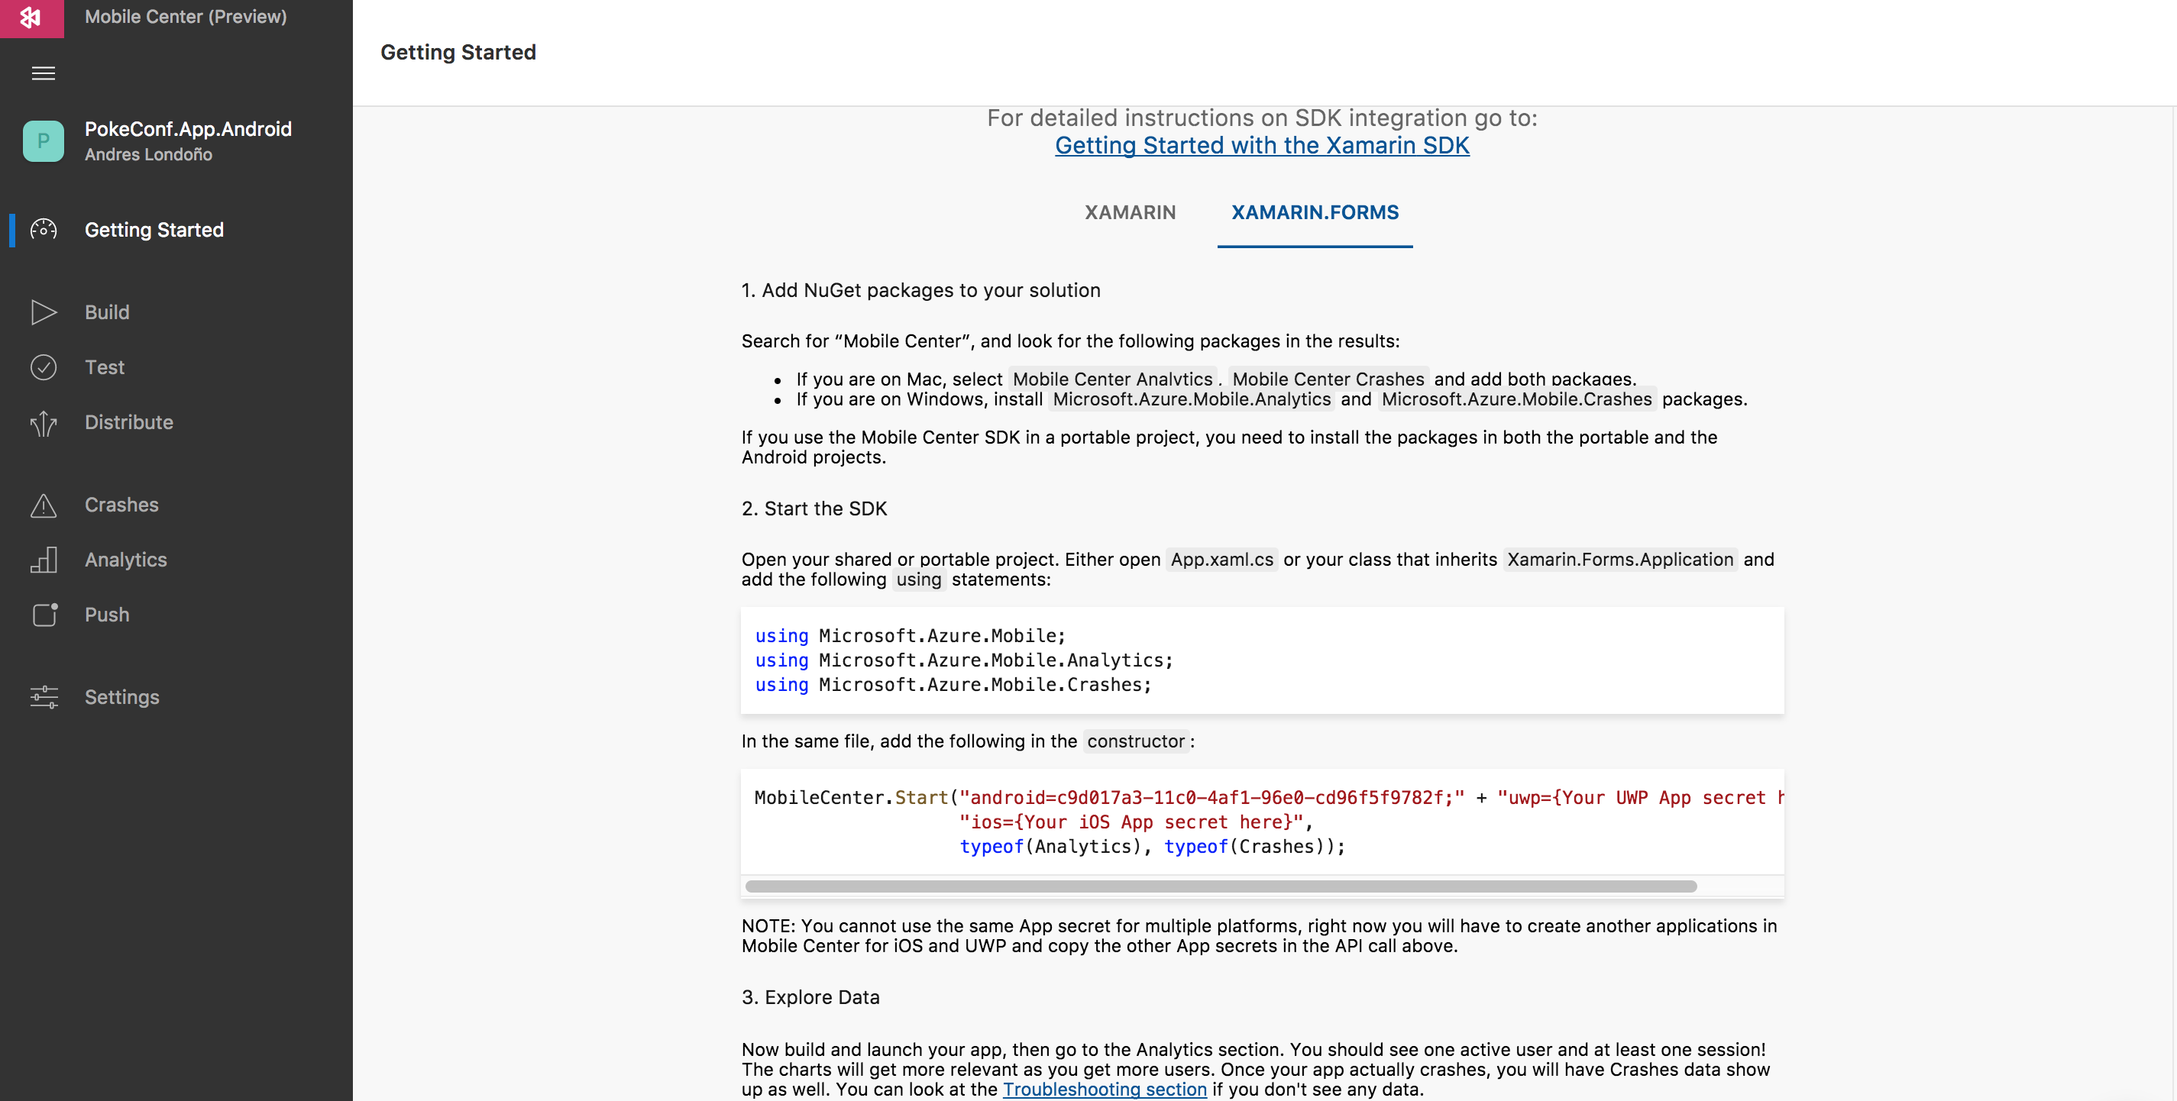2177x1101 pixels.
Task: Click the Analytics bar chart icon
Action: (x=43, y=560)
